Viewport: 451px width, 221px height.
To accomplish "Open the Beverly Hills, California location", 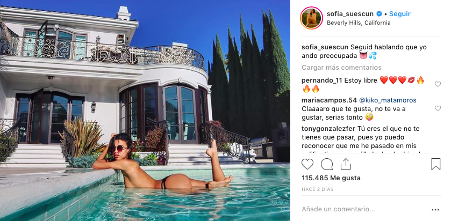I will point(359,23).
